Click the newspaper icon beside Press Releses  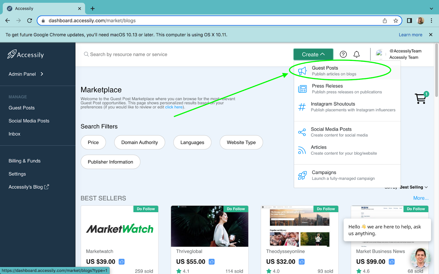tap(302, 89)
